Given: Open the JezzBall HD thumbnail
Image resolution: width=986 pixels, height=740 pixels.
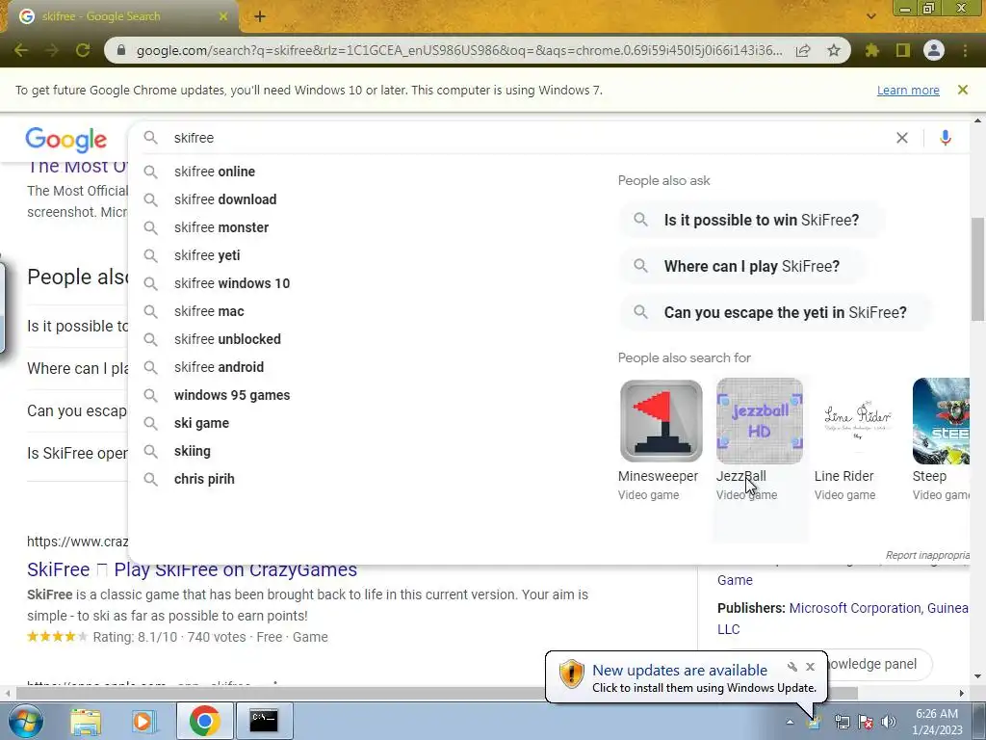Looking at the screenshot, I should (760, 421).
